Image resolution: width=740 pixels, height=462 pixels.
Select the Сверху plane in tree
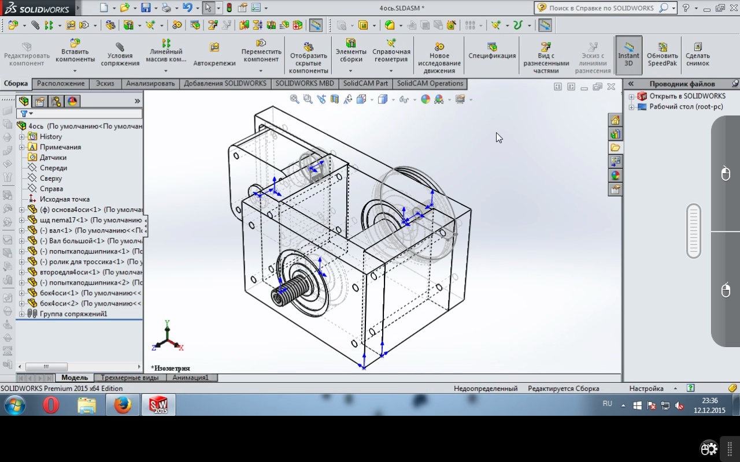pyautogui.click(x=51, y=178)
